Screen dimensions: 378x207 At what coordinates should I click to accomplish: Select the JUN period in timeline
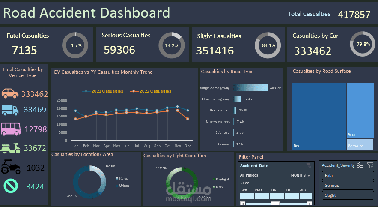(x=277, y=196)
